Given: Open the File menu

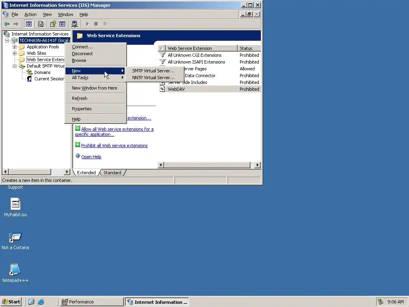Looking at the screenshot, I should [15, 15].
